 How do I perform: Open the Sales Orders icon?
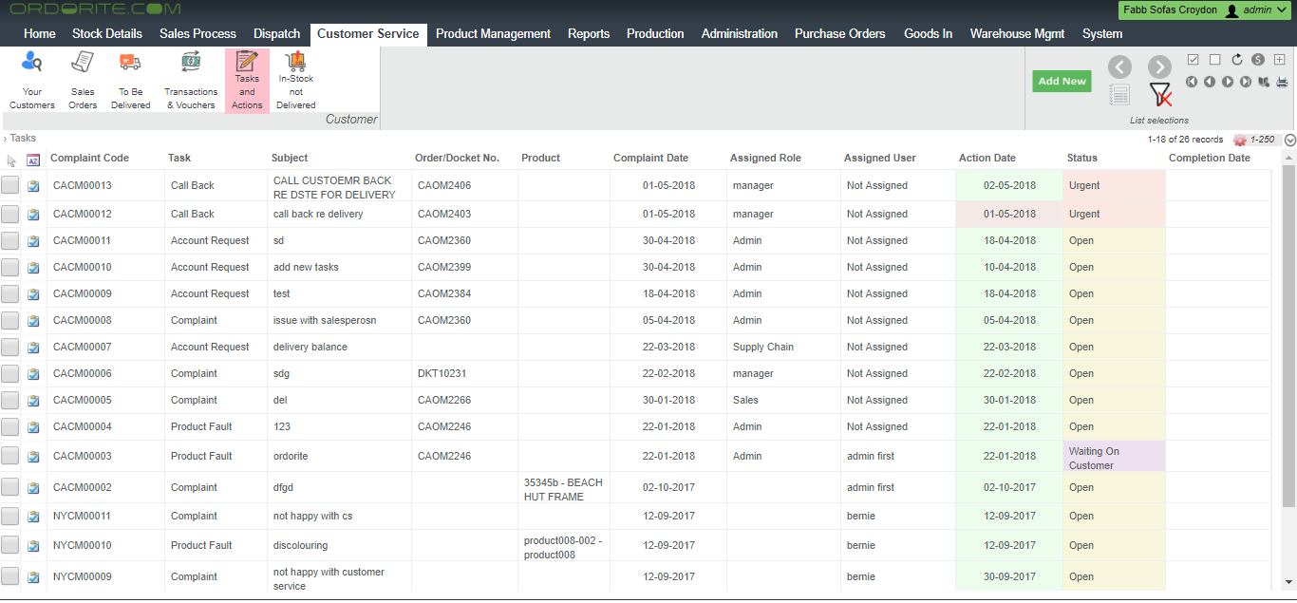tap(83, 81)
